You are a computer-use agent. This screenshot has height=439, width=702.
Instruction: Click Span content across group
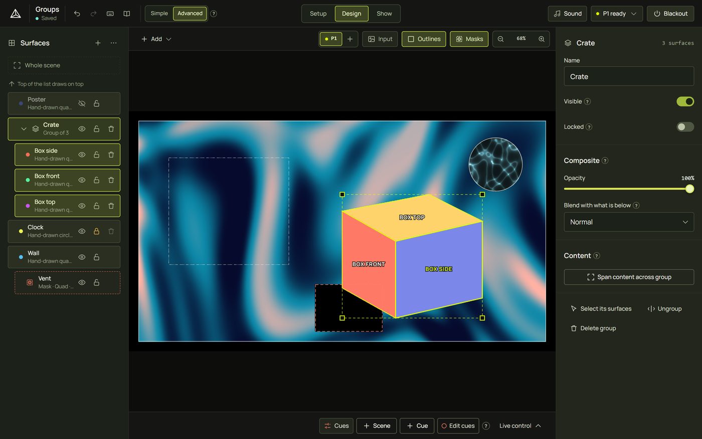629,277
